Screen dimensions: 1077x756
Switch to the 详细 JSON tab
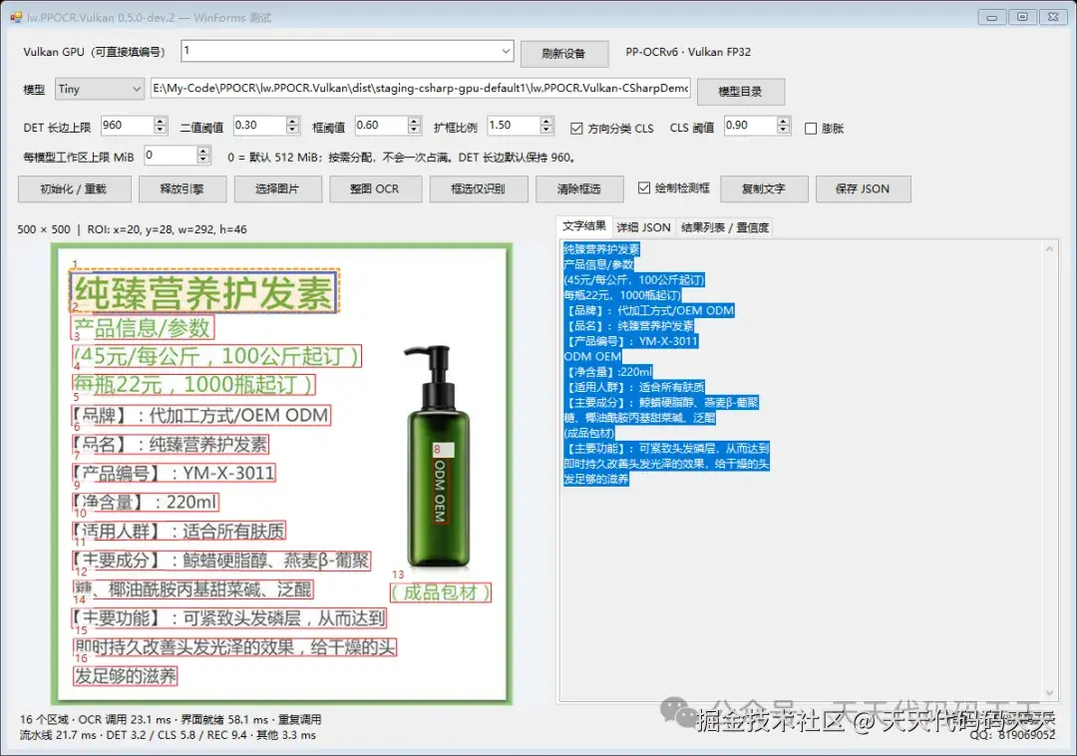point(643,228)
